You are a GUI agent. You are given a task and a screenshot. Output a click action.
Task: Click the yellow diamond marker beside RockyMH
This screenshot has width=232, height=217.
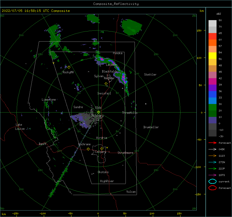point(69,67)
